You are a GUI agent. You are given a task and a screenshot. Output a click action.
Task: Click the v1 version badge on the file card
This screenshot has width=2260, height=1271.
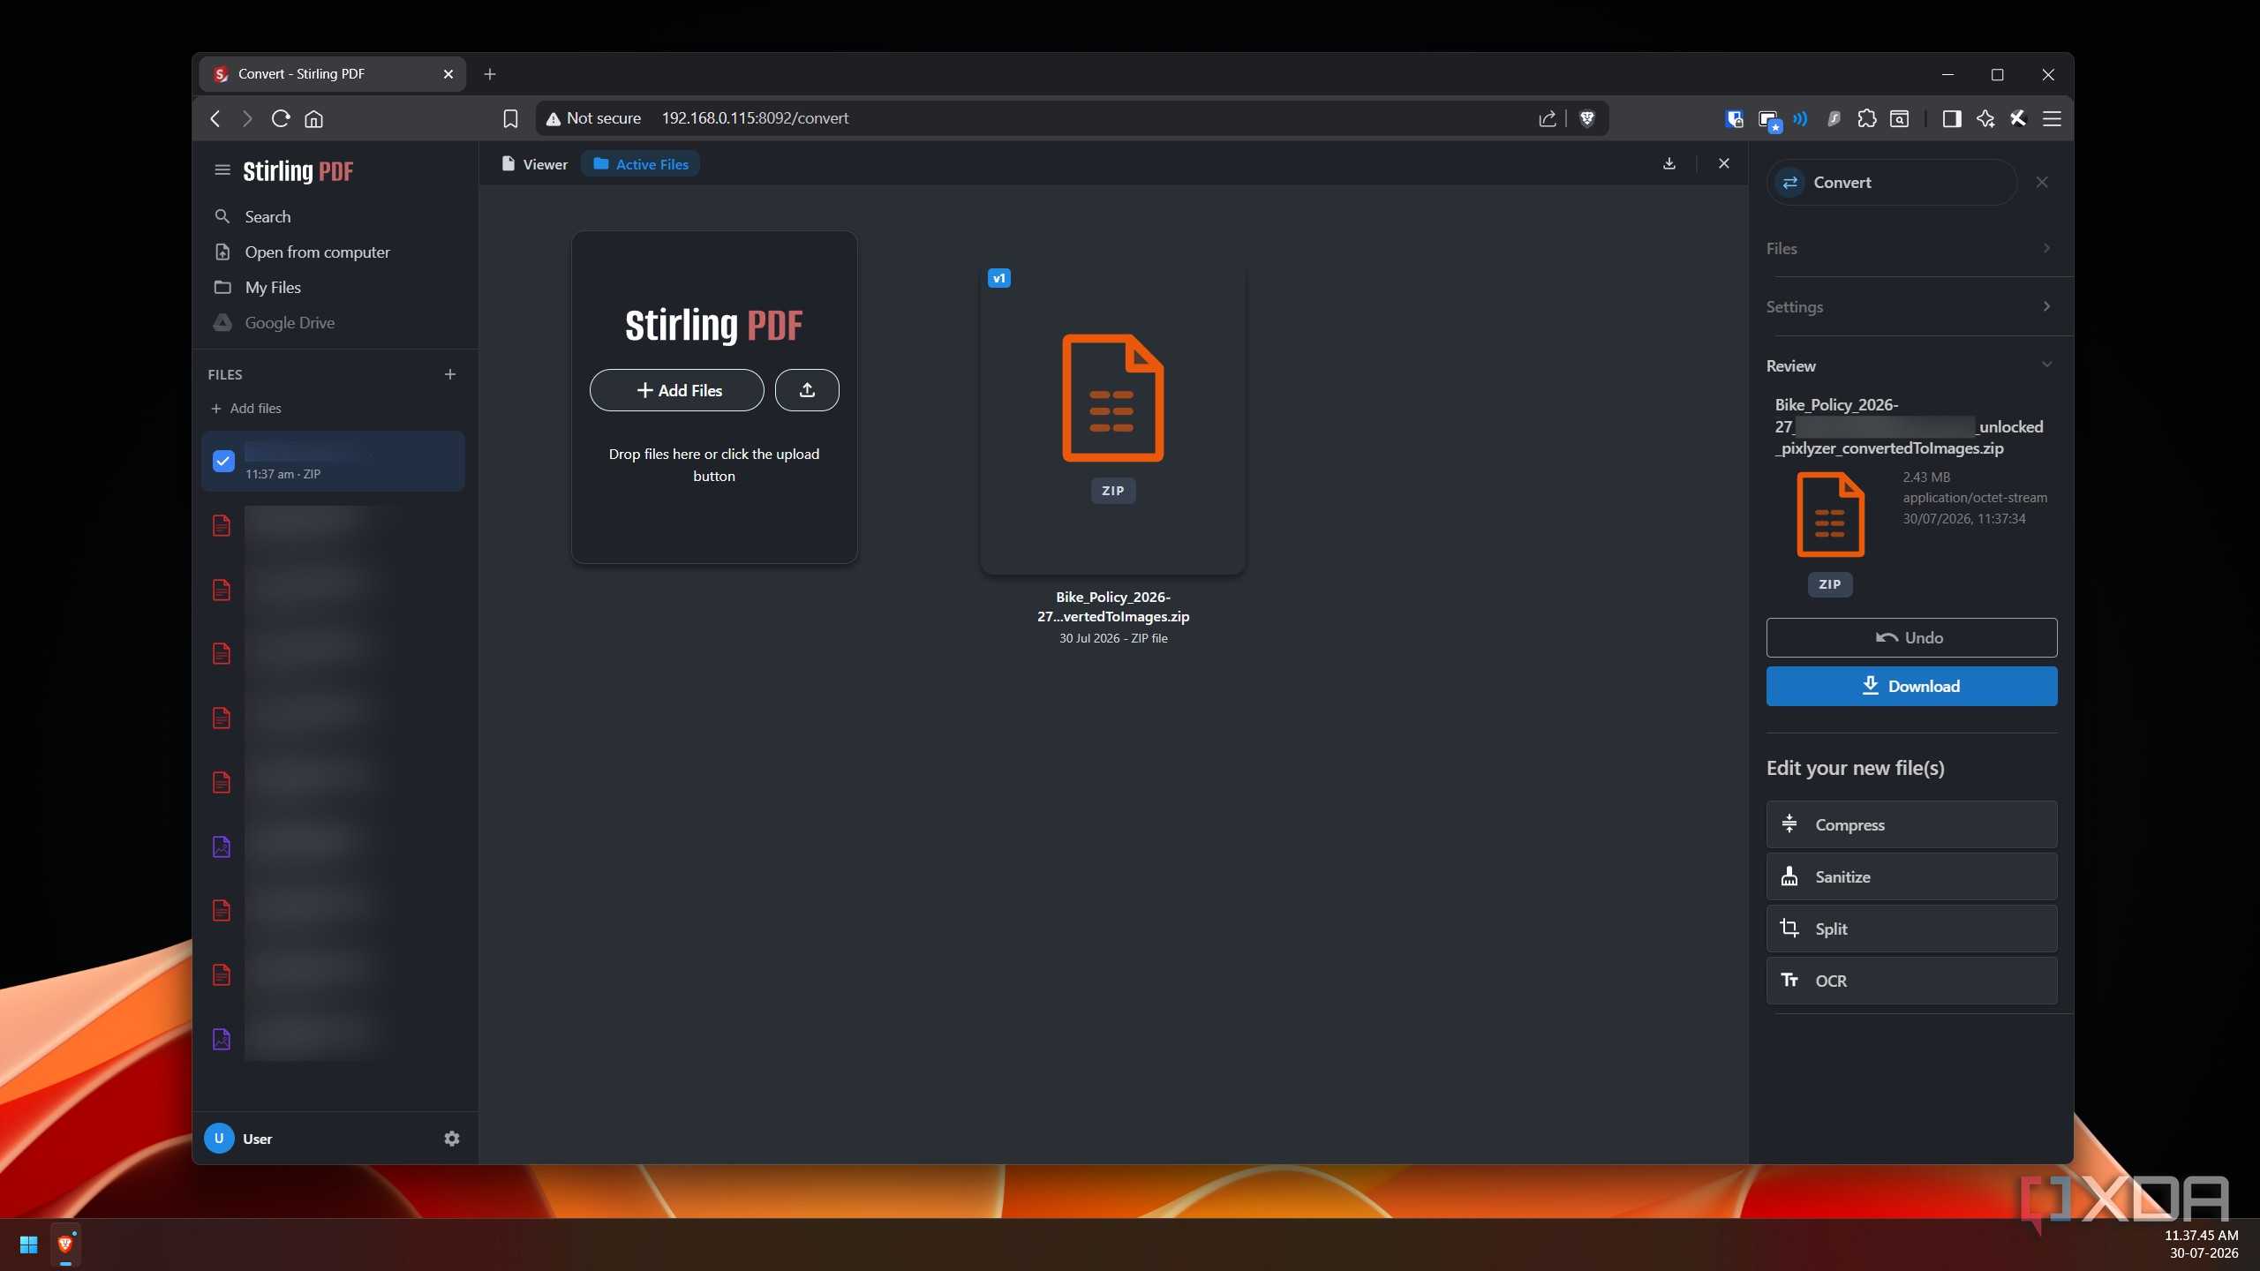[x=998, y=278]
